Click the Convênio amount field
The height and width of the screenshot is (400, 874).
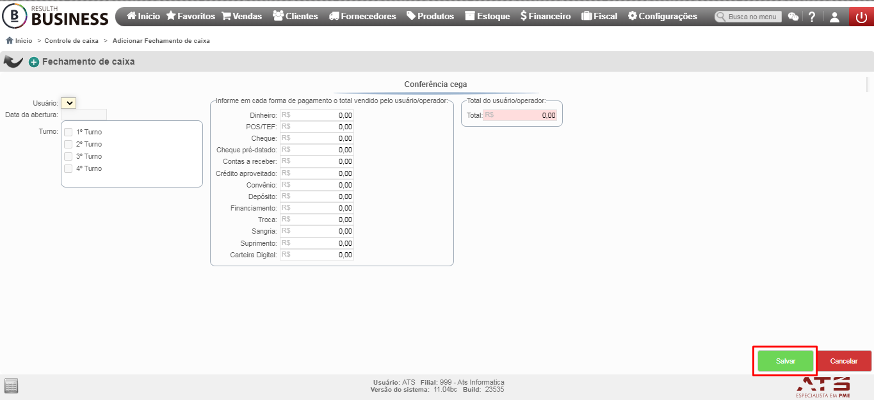pyautogui.click(x=317, y=185)
